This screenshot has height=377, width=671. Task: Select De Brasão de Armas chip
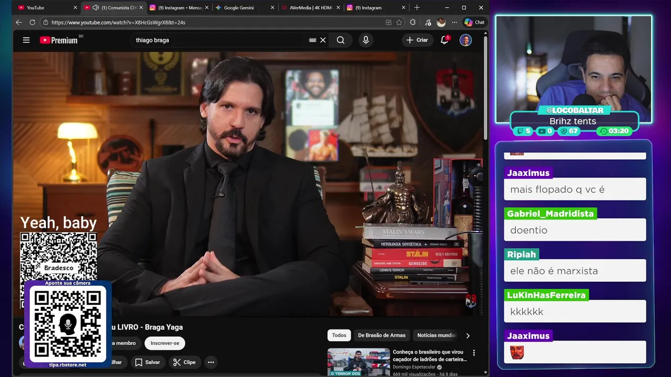pos(382,335)
